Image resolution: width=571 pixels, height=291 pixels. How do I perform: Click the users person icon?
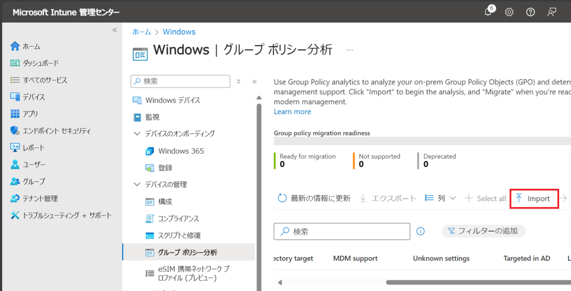tap(15, 165)
